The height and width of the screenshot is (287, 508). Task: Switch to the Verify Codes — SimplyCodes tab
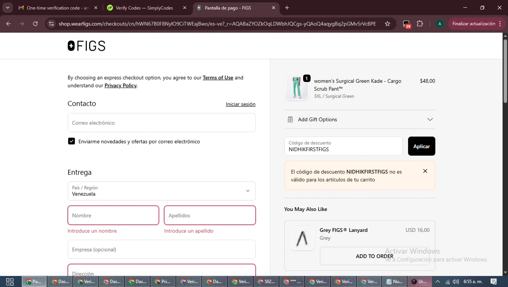point(144,8)
